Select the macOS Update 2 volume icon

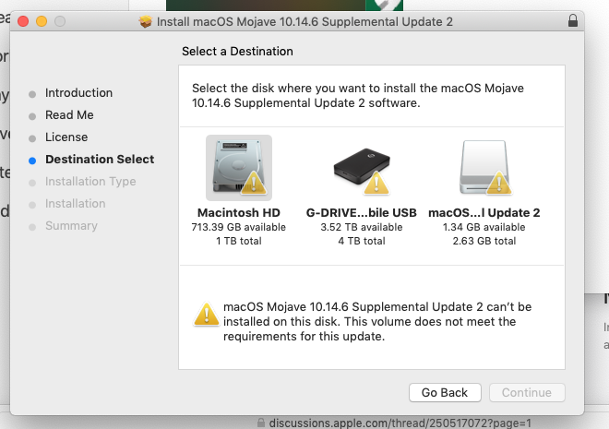pyautogui.click(x=484, y=167)
